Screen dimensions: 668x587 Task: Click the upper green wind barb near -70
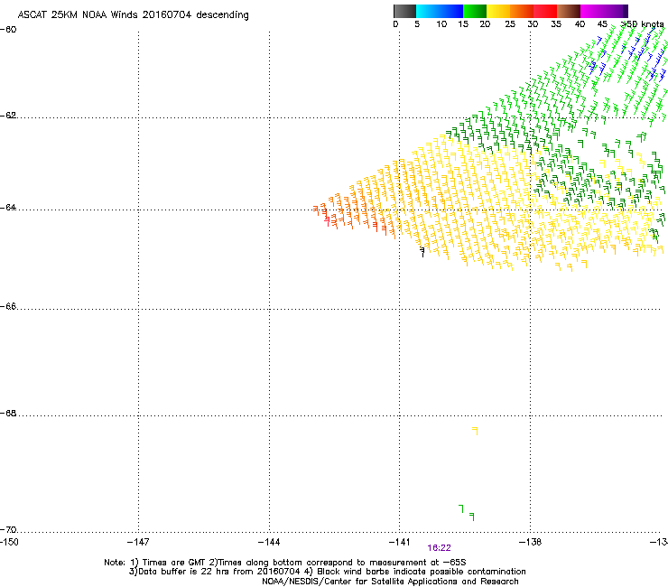(x=461, y=508)
